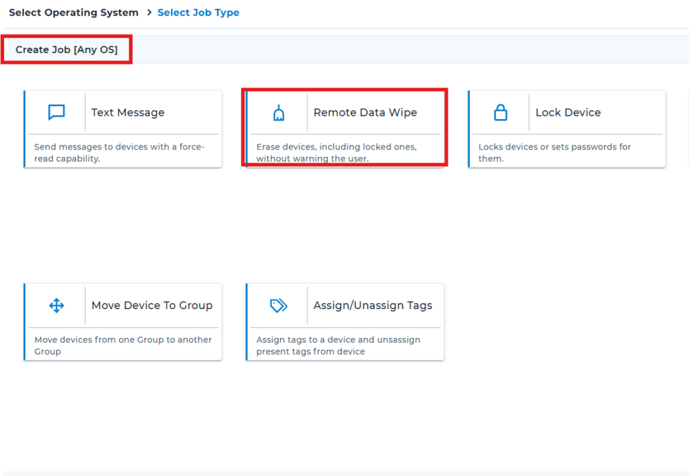Open the Create Job [Any OS] tab
The width and height of the screenshot is (689, 476).
click(x=67, y=50)
